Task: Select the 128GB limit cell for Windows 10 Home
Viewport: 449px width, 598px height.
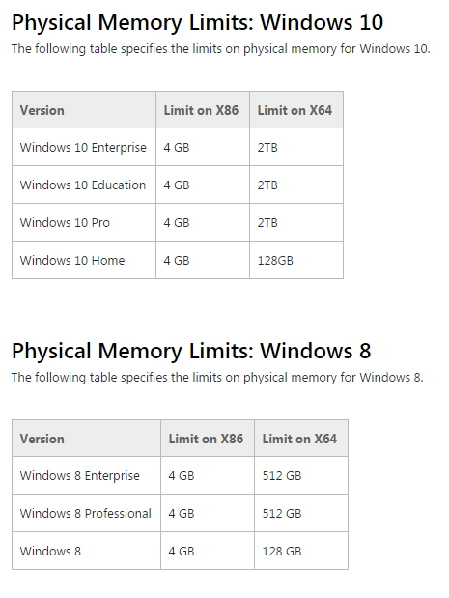Action: (296, 260)
